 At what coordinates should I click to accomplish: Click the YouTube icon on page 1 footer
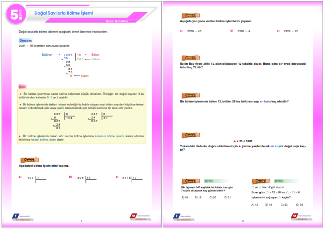[134, 216]
